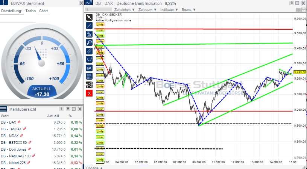This screenshot has height=169, width=307.
Task: Click the megaphone alert tool
Action: (x=89, y=85)
